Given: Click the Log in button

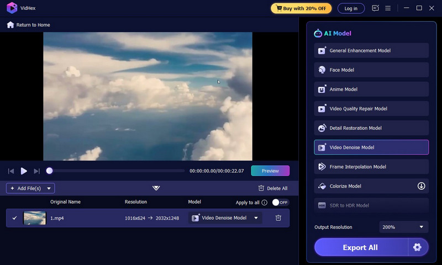Looking at the screenshot, I should point(351,8).
